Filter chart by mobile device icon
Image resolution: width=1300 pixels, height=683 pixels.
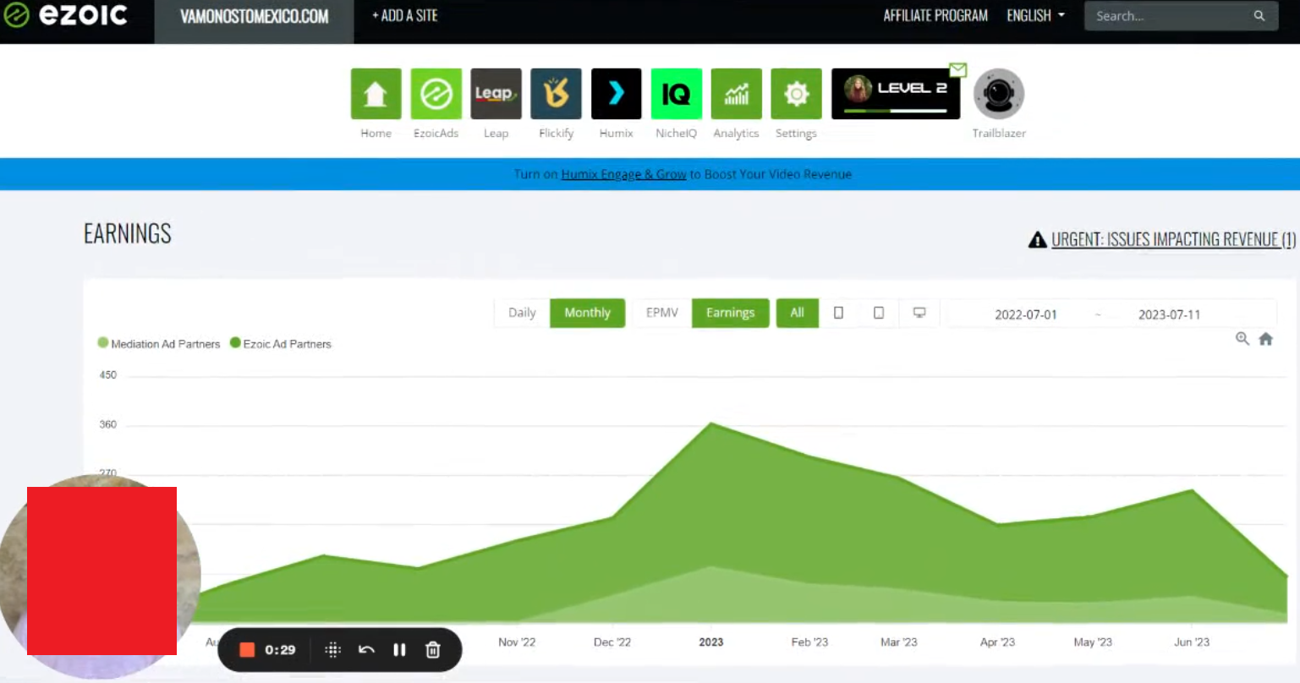(838, 313)
